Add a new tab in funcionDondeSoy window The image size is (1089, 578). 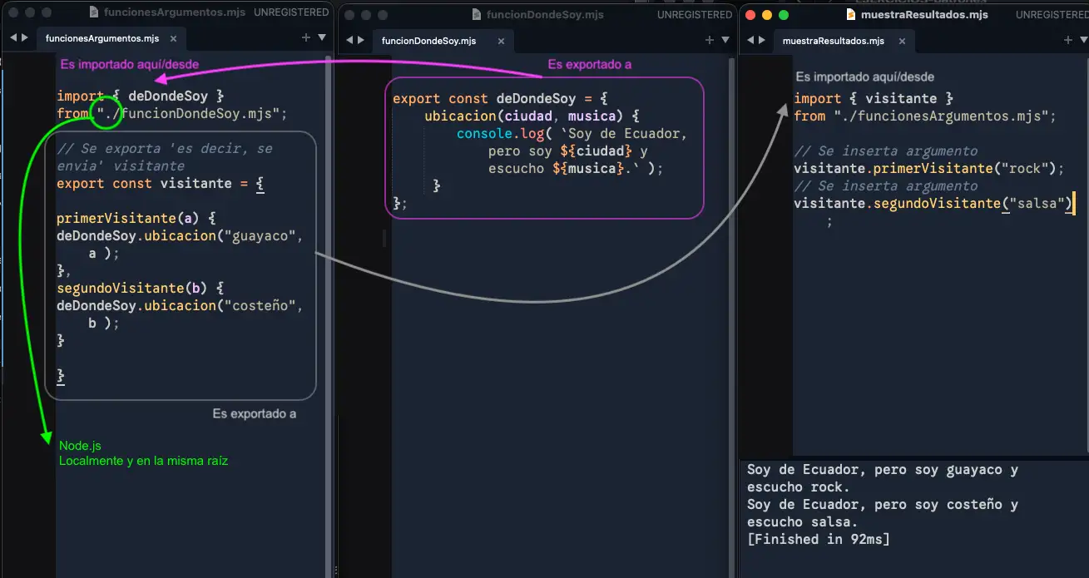709,40
